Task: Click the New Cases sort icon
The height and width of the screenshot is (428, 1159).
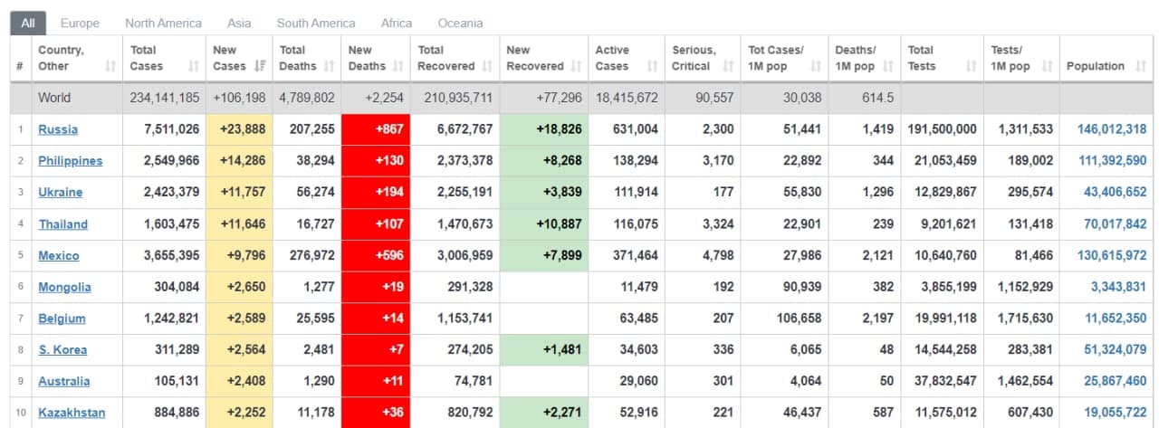Action: click(x=261, y=66)
